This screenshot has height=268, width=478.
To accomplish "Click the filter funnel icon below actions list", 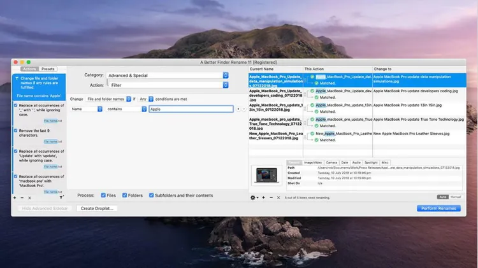I will pyautogui.click(x=61, y=197).
